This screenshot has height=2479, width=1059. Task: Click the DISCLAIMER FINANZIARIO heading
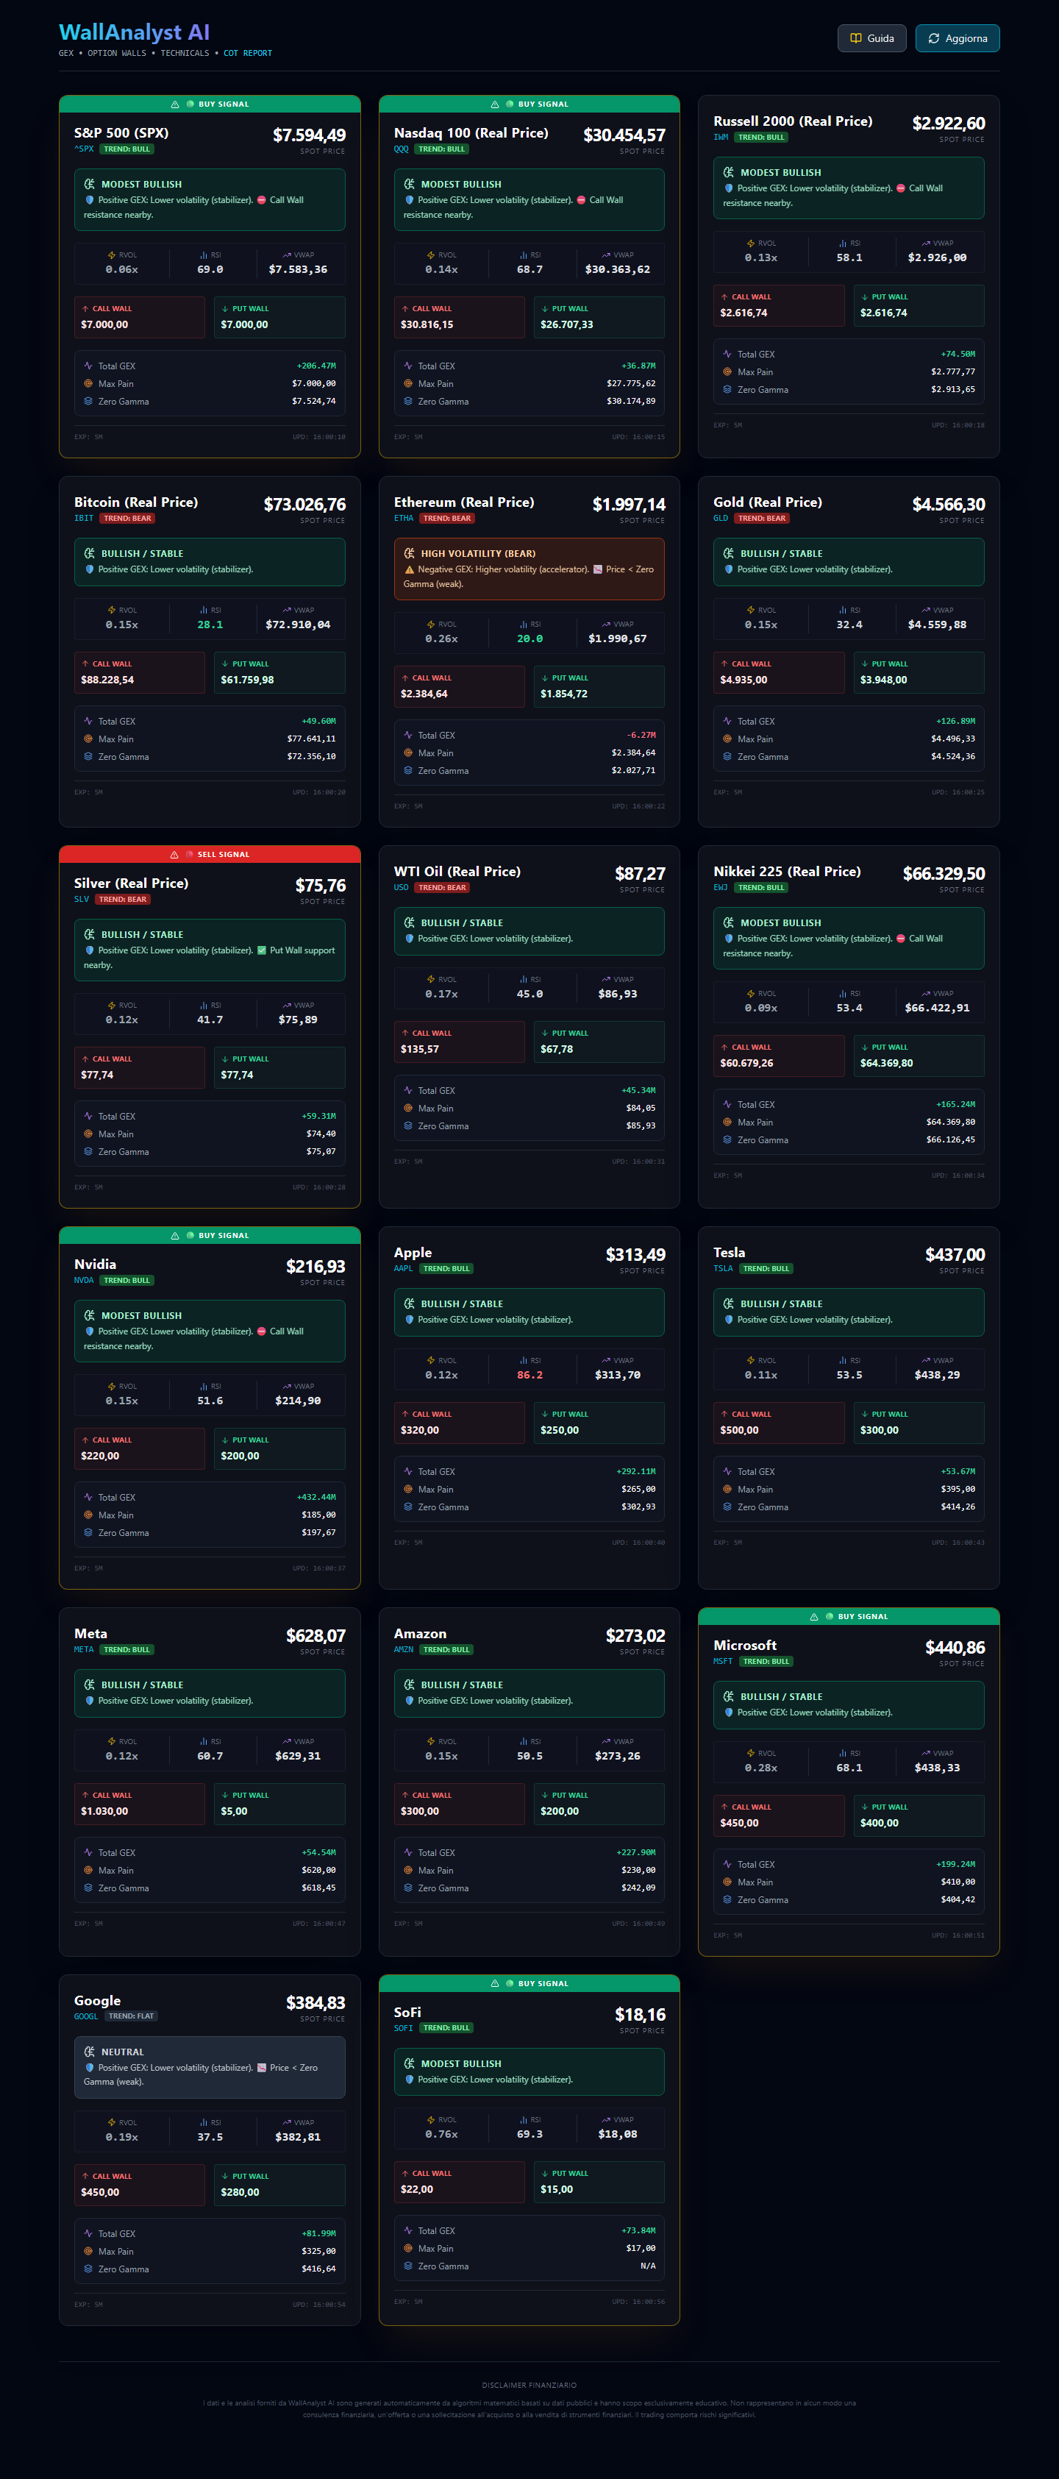tap(529, 2386)
